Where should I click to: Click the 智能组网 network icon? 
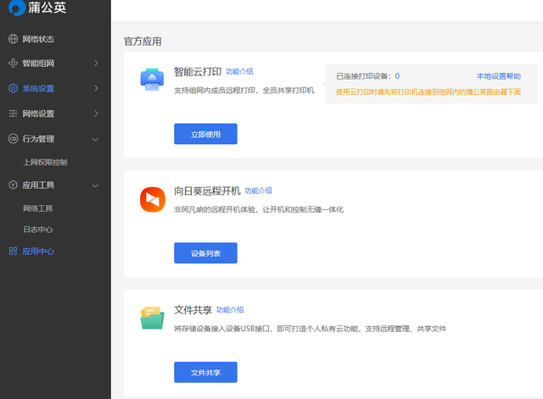coord(13,64)
